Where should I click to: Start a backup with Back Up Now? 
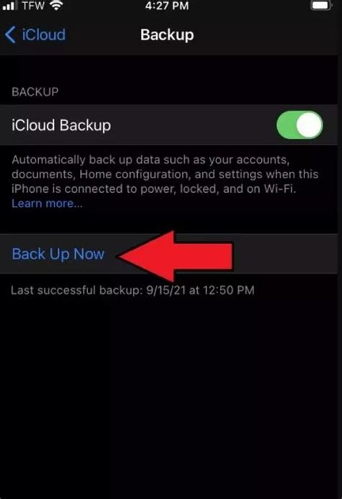point(58,254)
